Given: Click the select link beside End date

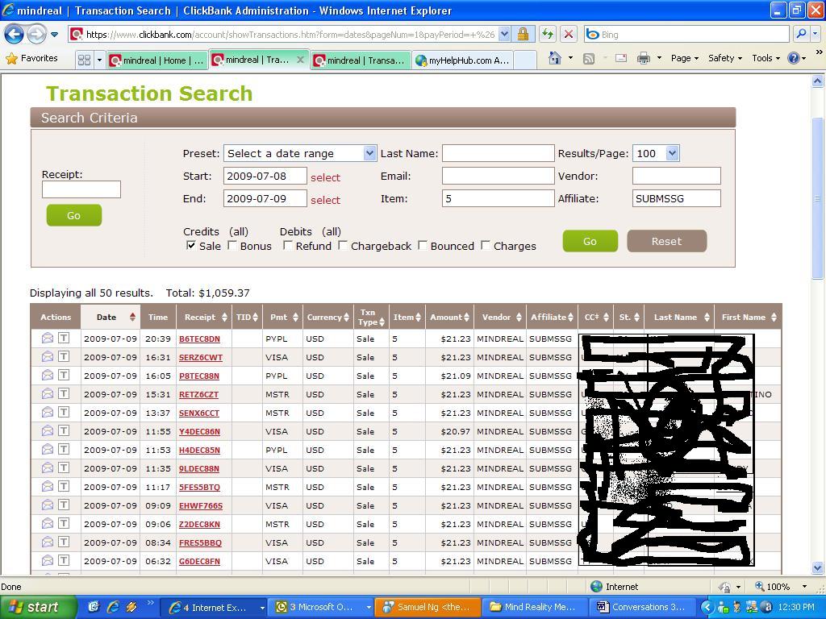Looking at the screenshot, I should [325, 200].
